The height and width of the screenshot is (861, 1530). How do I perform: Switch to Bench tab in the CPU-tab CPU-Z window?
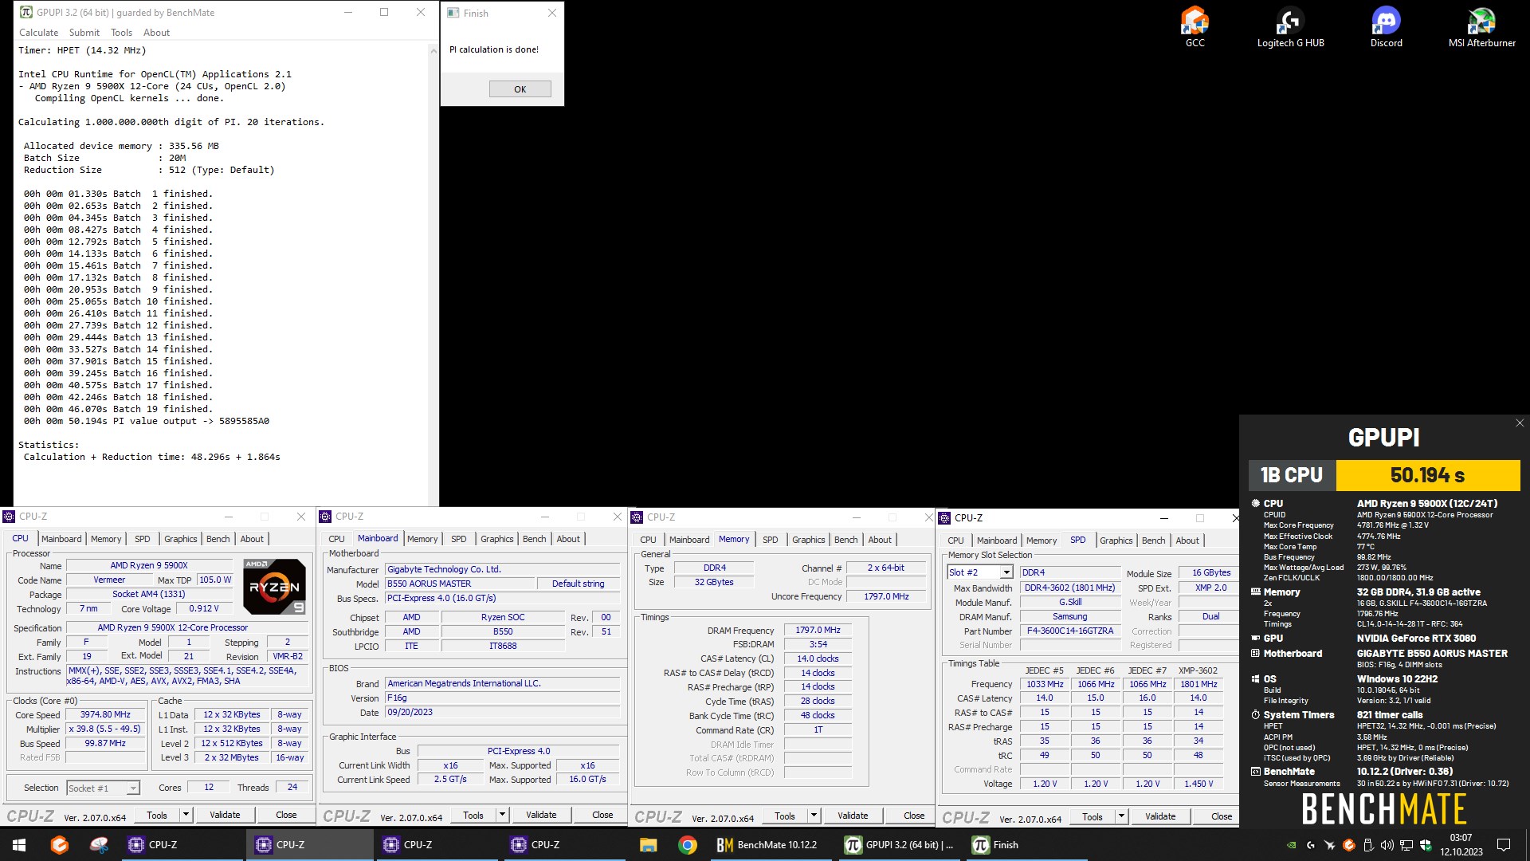click(x=218, y=539)
